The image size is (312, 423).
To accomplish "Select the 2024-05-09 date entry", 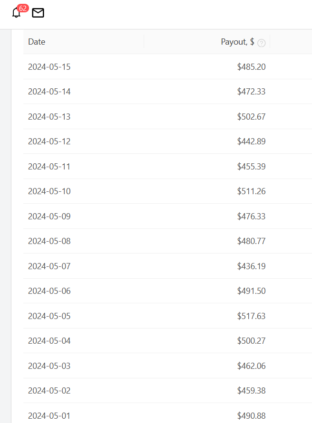I will click(49, 216).
